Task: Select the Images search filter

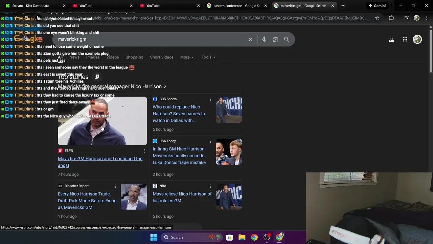Action: (x=93, y=57)
